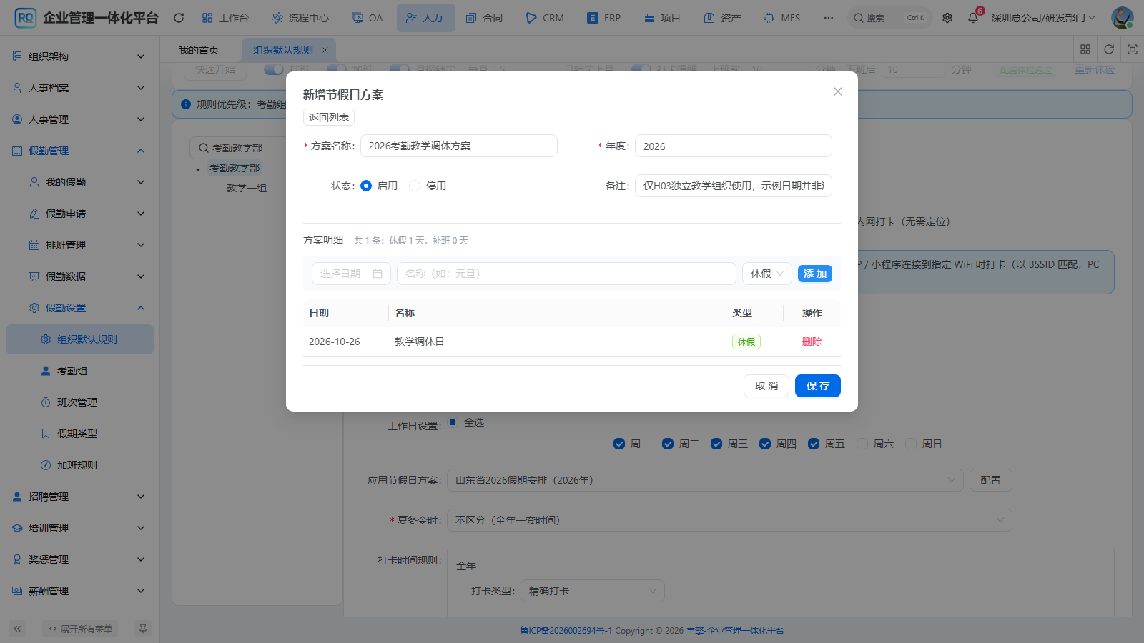
Task: Click the RO platform logo
Action: tap(25, 18)
